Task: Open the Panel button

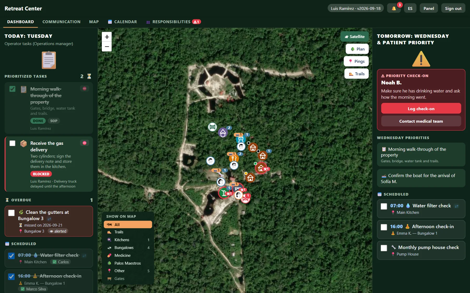Action: click(x=429, y=8)
